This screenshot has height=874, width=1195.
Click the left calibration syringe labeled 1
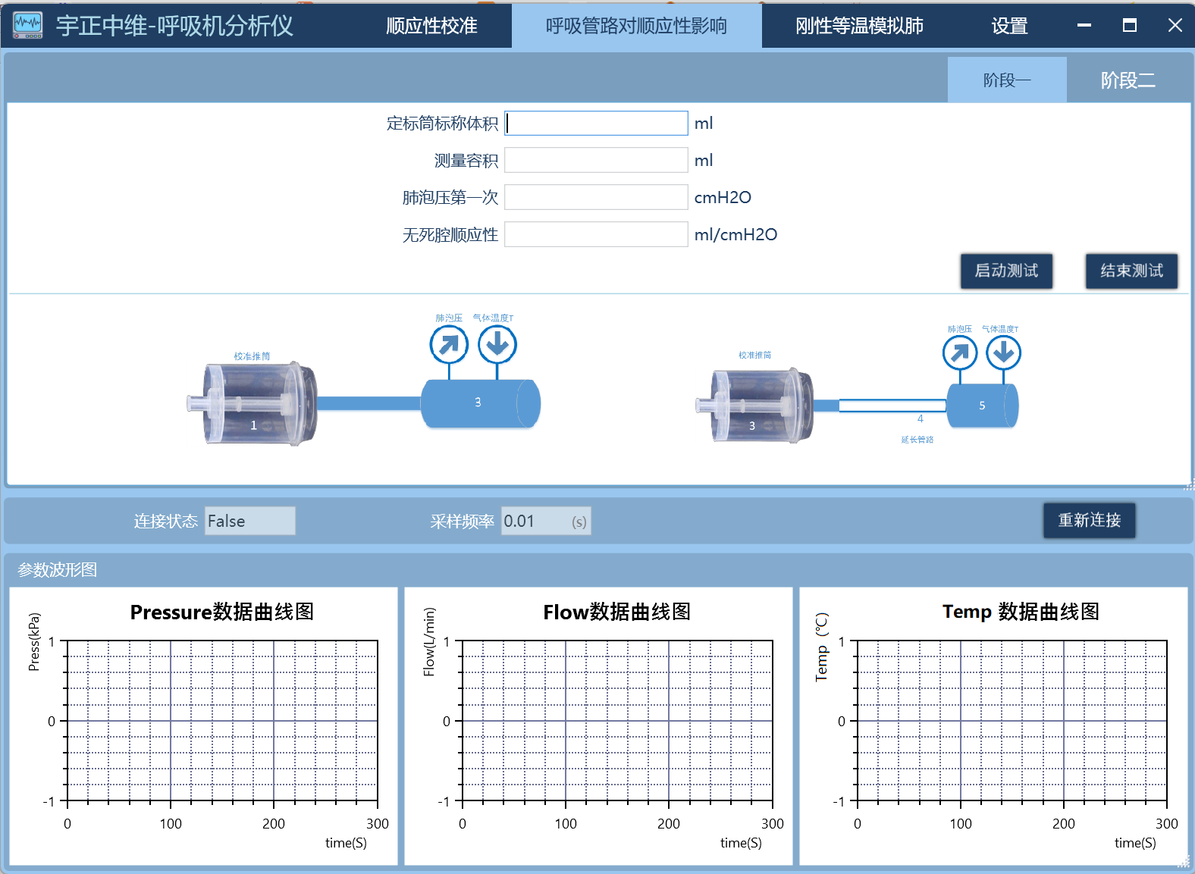click(x=254, y=403)
